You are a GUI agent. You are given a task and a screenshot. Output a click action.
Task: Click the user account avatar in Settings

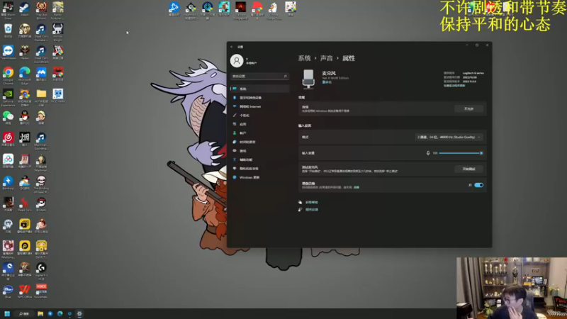[237, 61]
